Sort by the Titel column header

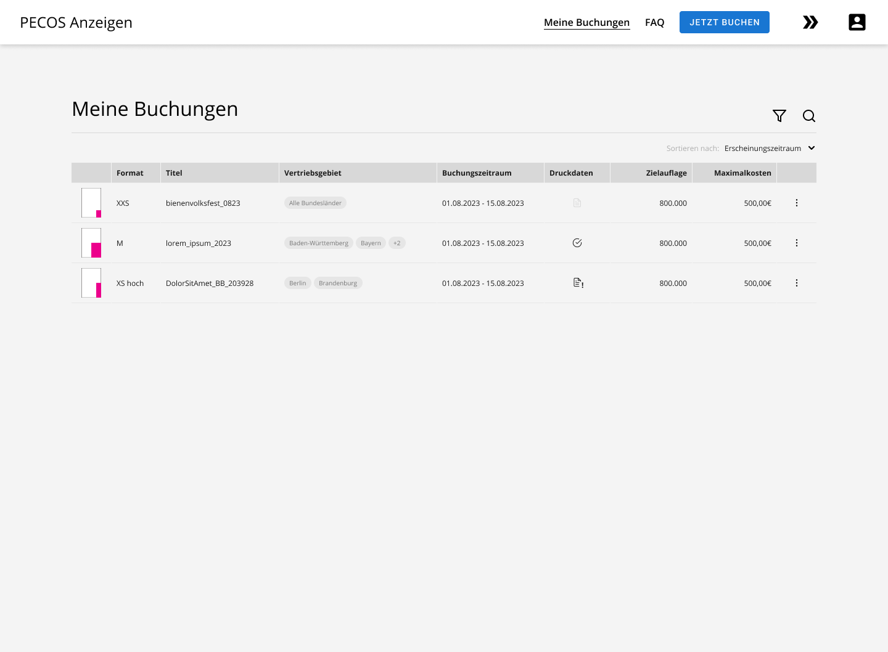(220, 173)
